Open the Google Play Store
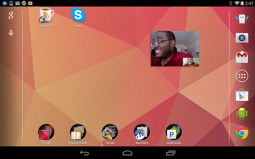 coord(242,95)
